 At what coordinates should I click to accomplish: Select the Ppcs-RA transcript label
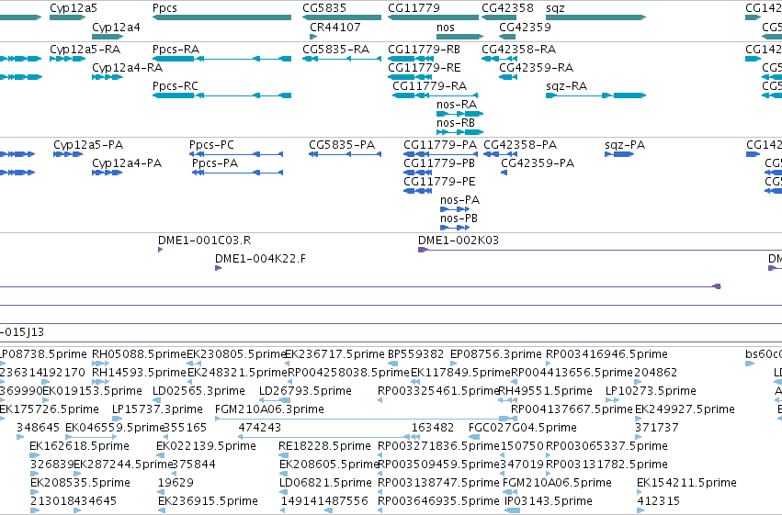[176, 50]
